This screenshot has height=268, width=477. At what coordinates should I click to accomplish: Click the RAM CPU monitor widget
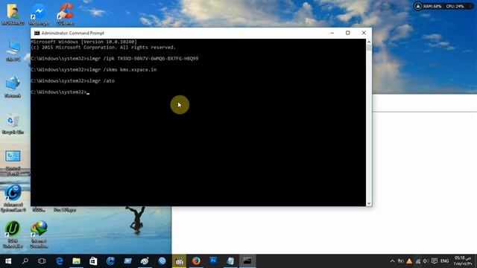[443, 7]
